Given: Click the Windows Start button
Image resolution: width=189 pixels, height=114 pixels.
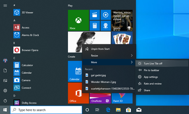Looking at the screenshot, I should 5,110.
